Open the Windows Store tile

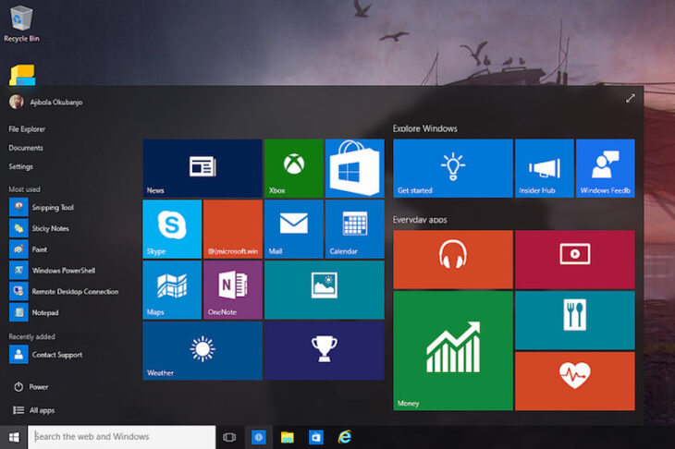355,168
